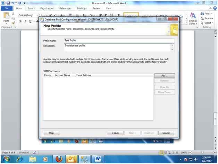Apply Bold formatting in Word
Screen dimensions: 218x164
tap(20, 22)
